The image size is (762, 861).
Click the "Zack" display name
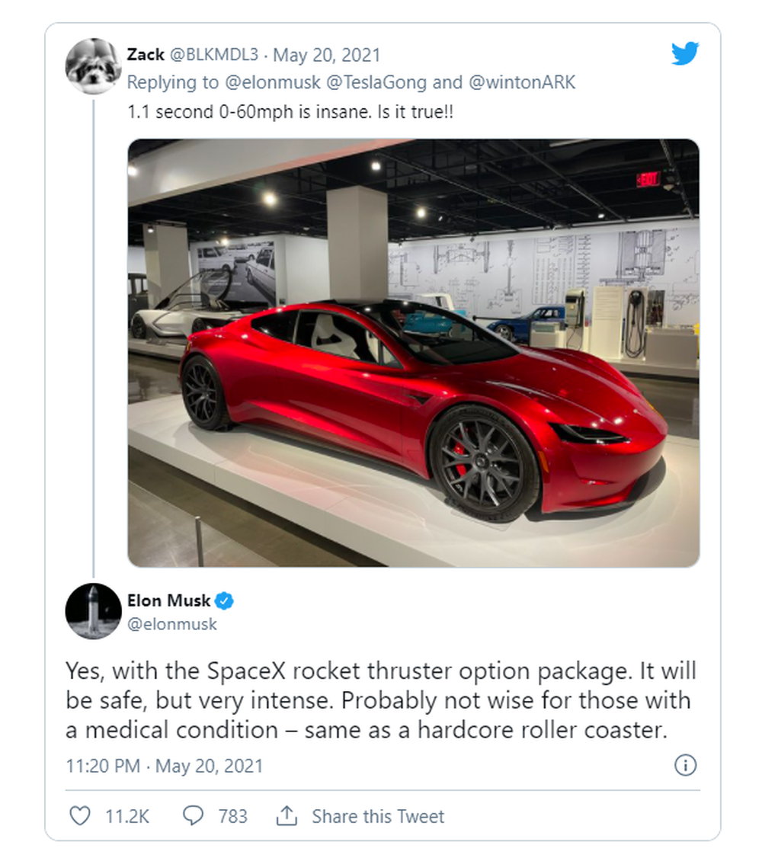click(144, 56)
